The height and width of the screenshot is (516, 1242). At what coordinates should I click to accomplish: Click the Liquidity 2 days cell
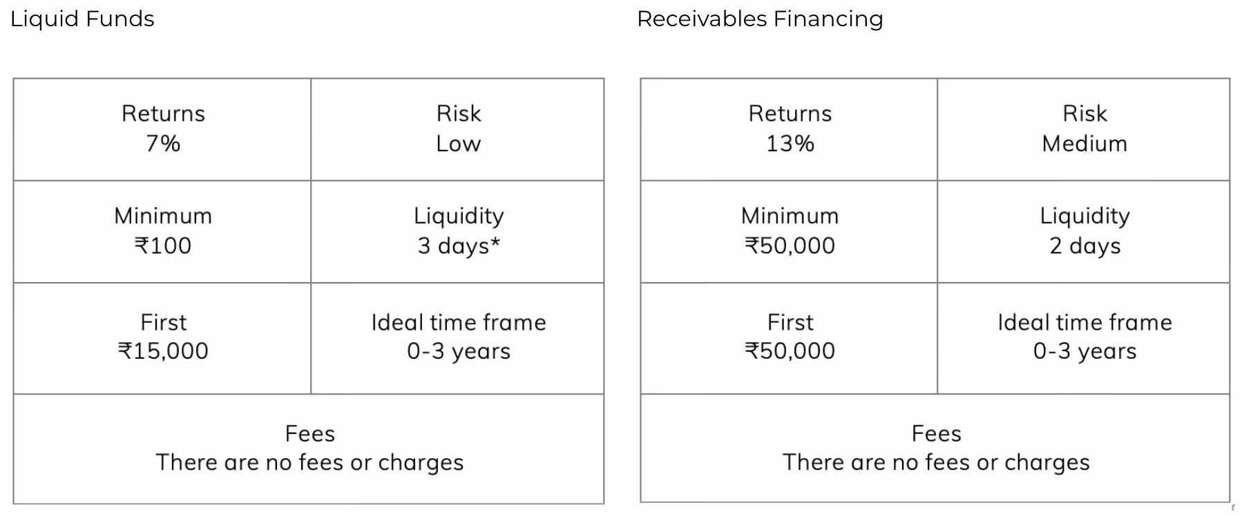tap(1084, 232)
